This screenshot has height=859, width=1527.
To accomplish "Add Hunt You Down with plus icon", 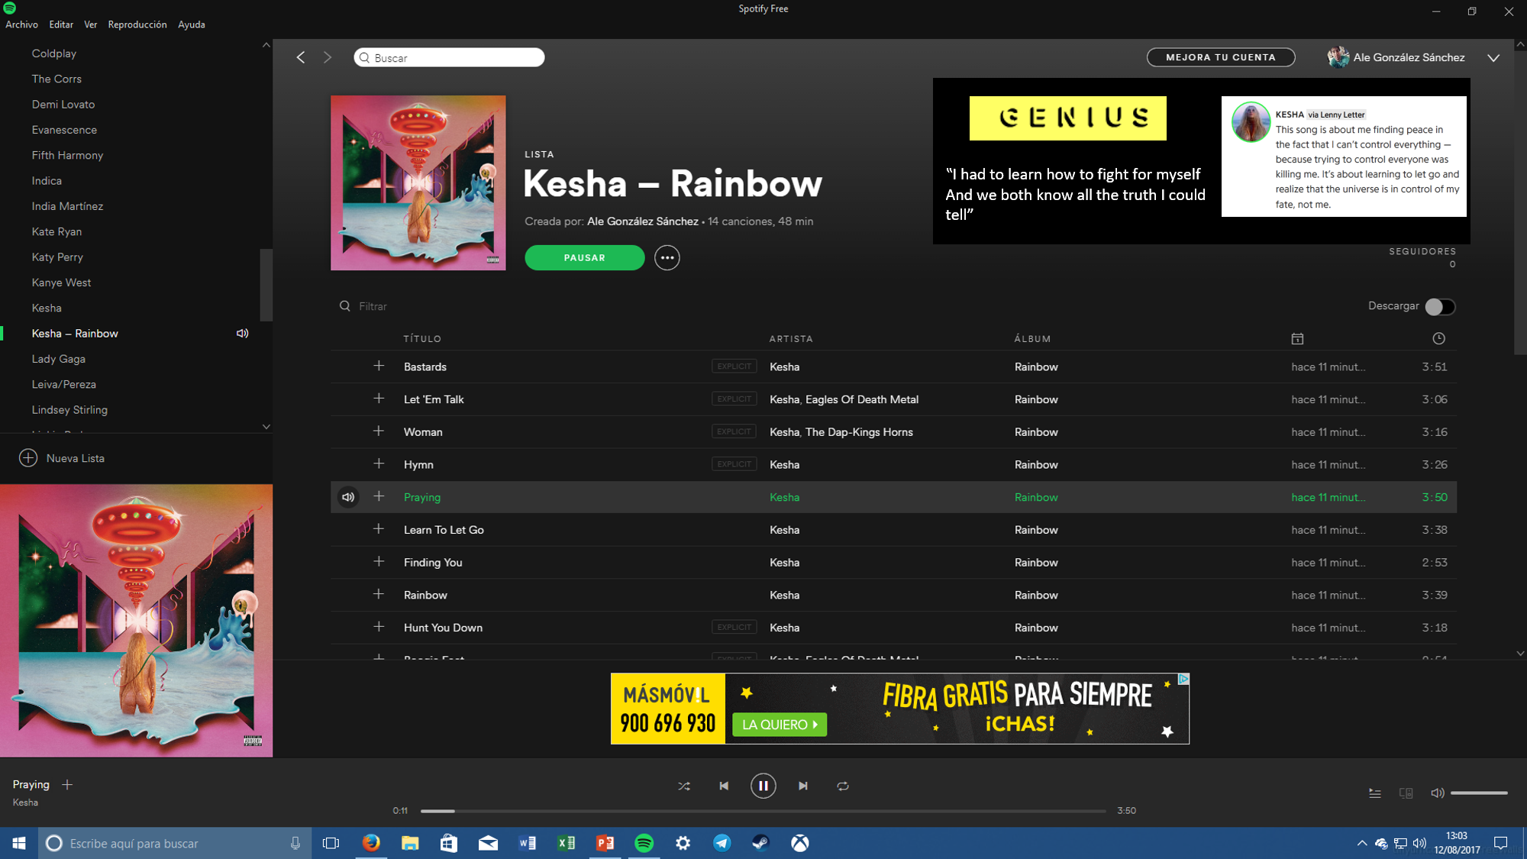I will click(379, 628).
